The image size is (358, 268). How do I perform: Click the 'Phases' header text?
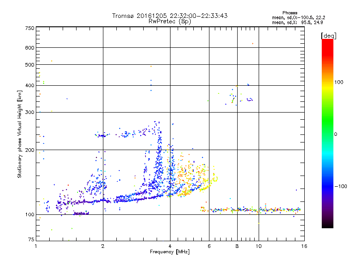click(x=290, y=13)
